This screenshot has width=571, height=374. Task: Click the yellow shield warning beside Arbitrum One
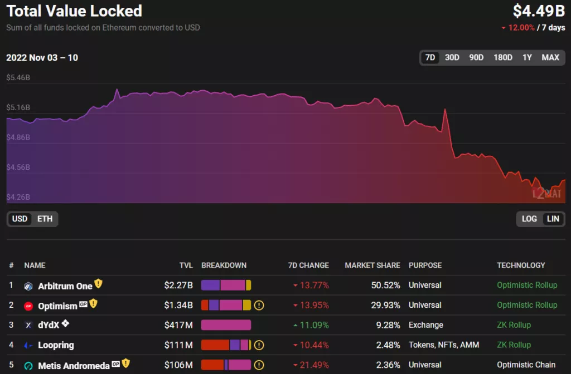(x=99, y=284)
